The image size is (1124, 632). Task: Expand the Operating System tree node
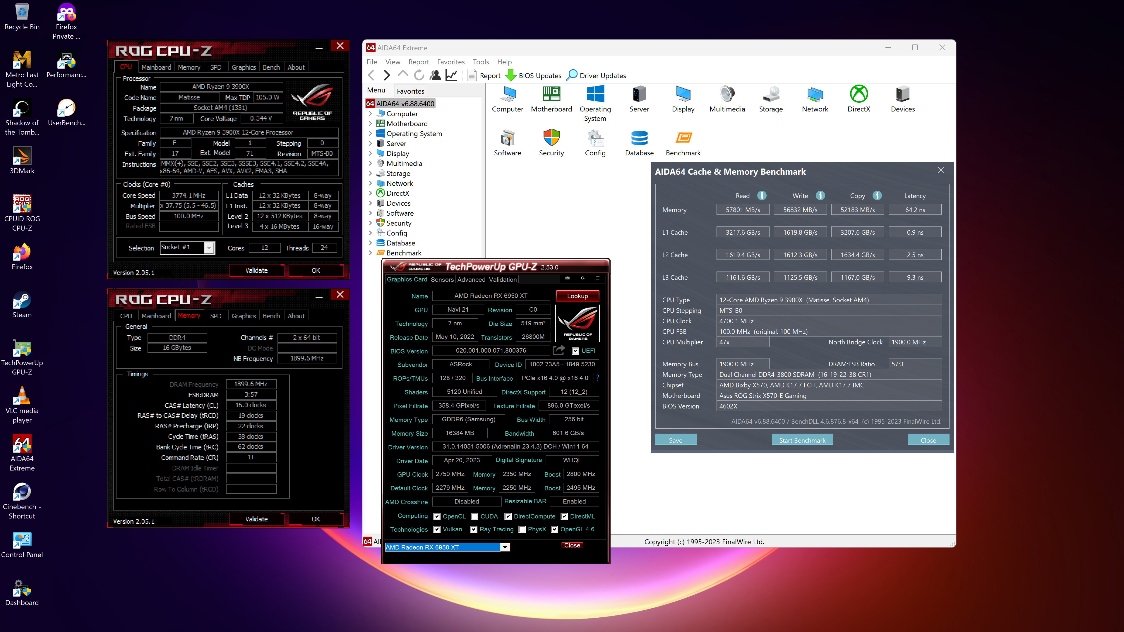tap(371, 133)
